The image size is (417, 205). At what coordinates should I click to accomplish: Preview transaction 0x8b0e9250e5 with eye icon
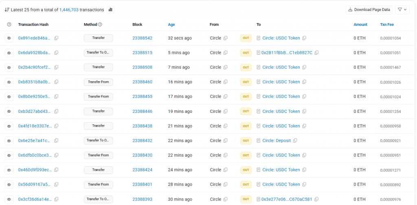pyautogui.click(x=9, y=97)
